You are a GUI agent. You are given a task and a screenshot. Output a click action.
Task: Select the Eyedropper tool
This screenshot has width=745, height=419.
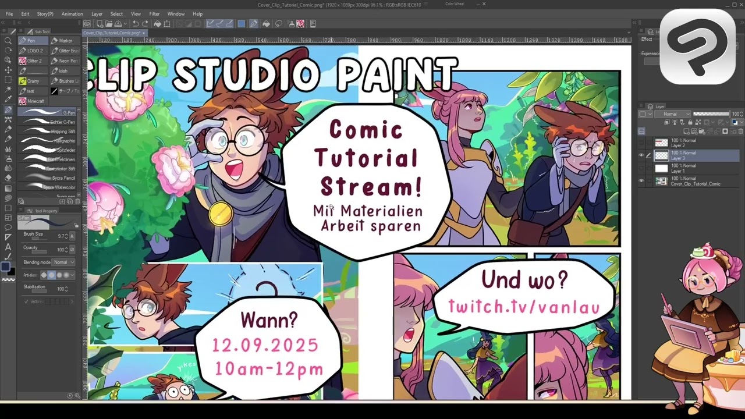pos(8,100)
